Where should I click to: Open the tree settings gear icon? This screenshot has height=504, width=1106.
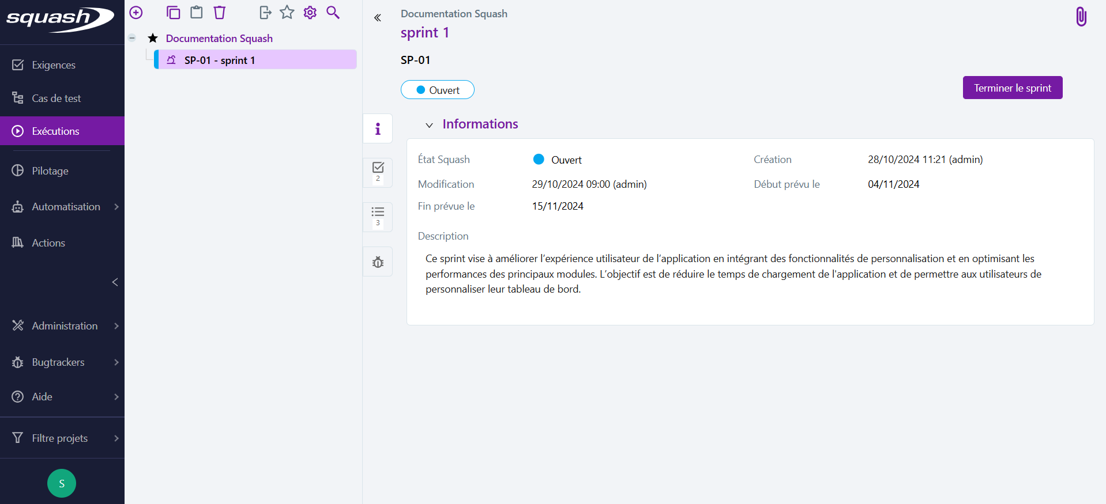[x=310, y=12]
